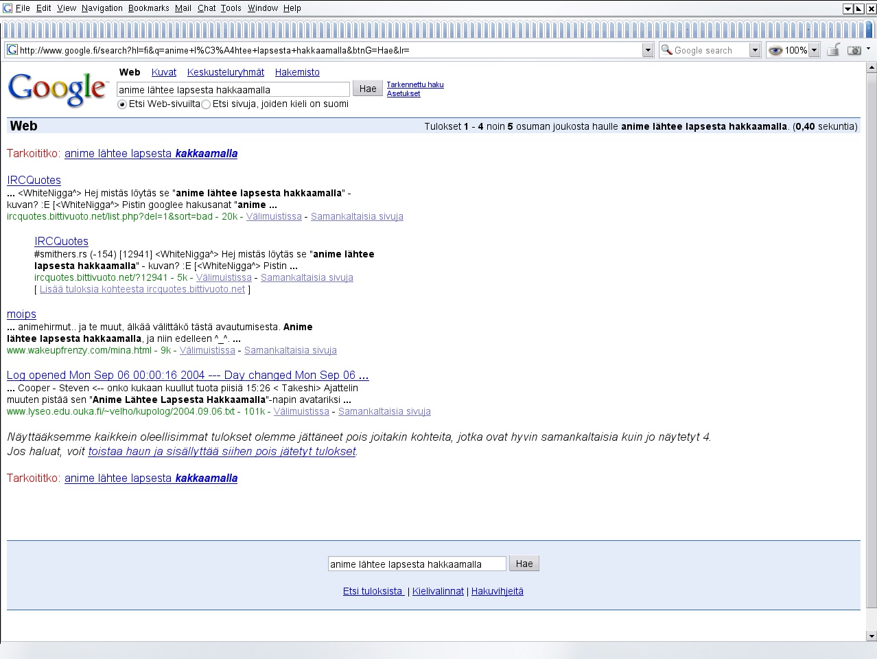The height and width of the screenshot is (659, 877).
Task: Open the Edit menu
Action: coord(44,8)
